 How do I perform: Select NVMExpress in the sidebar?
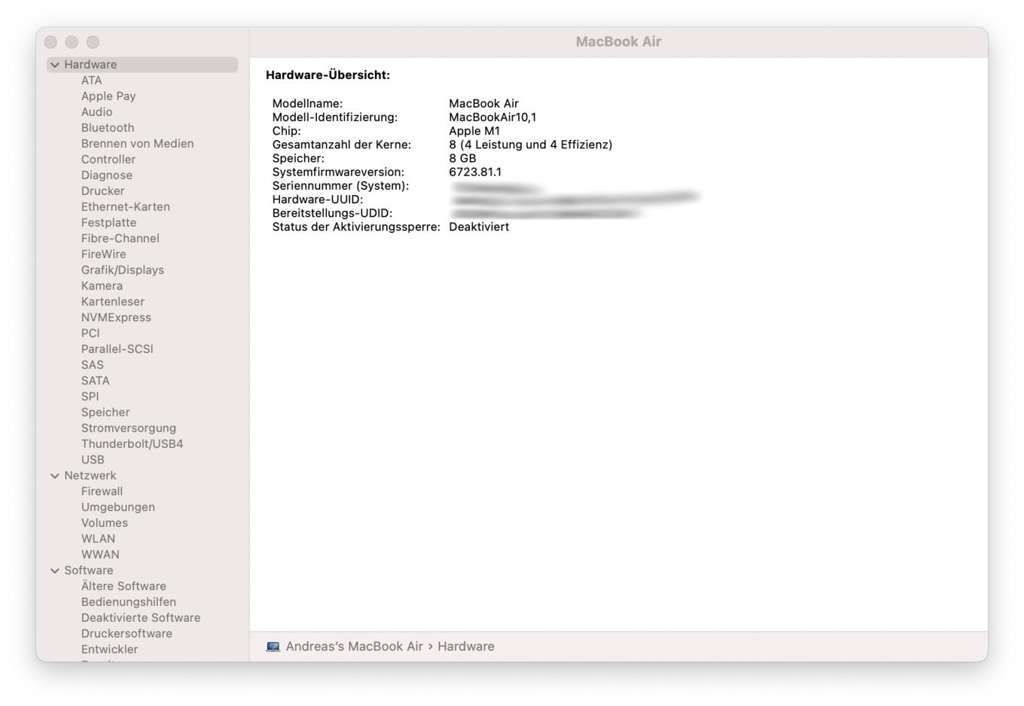116,318
